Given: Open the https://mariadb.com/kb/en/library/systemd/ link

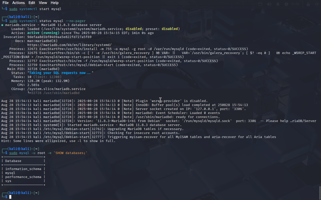Looking at the screenshot, I should pyautogui.click(x=69, y=45).
